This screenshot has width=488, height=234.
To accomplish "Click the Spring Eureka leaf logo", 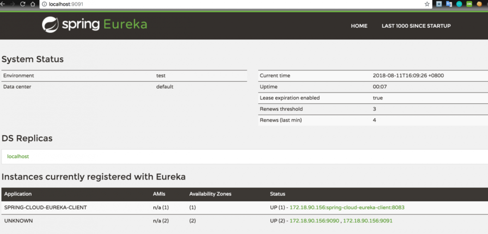I will (x=50, y=25).
